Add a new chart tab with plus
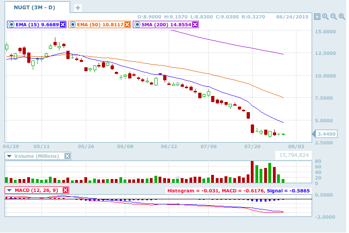349x233 pixels. coord(77,8)
